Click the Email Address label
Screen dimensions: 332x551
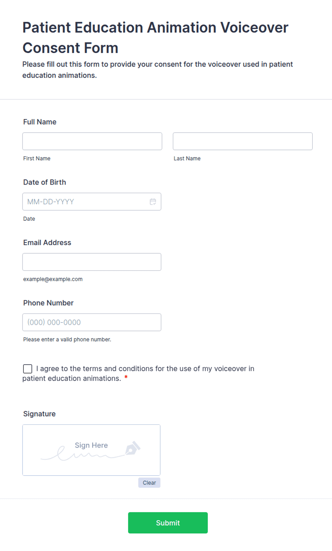pyautogui.click(x=47, y=243)
